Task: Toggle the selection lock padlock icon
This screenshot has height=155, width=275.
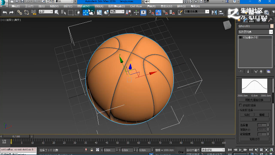Action: 92,150
